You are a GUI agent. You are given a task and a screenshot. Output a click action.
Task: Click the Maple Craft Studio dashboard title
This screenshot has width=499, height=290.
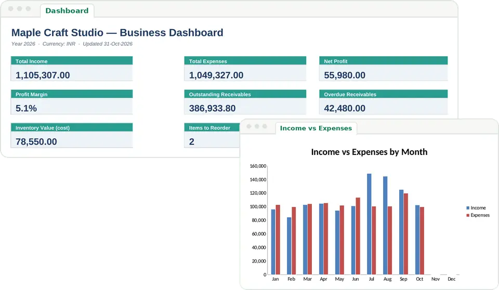point(117,32)
